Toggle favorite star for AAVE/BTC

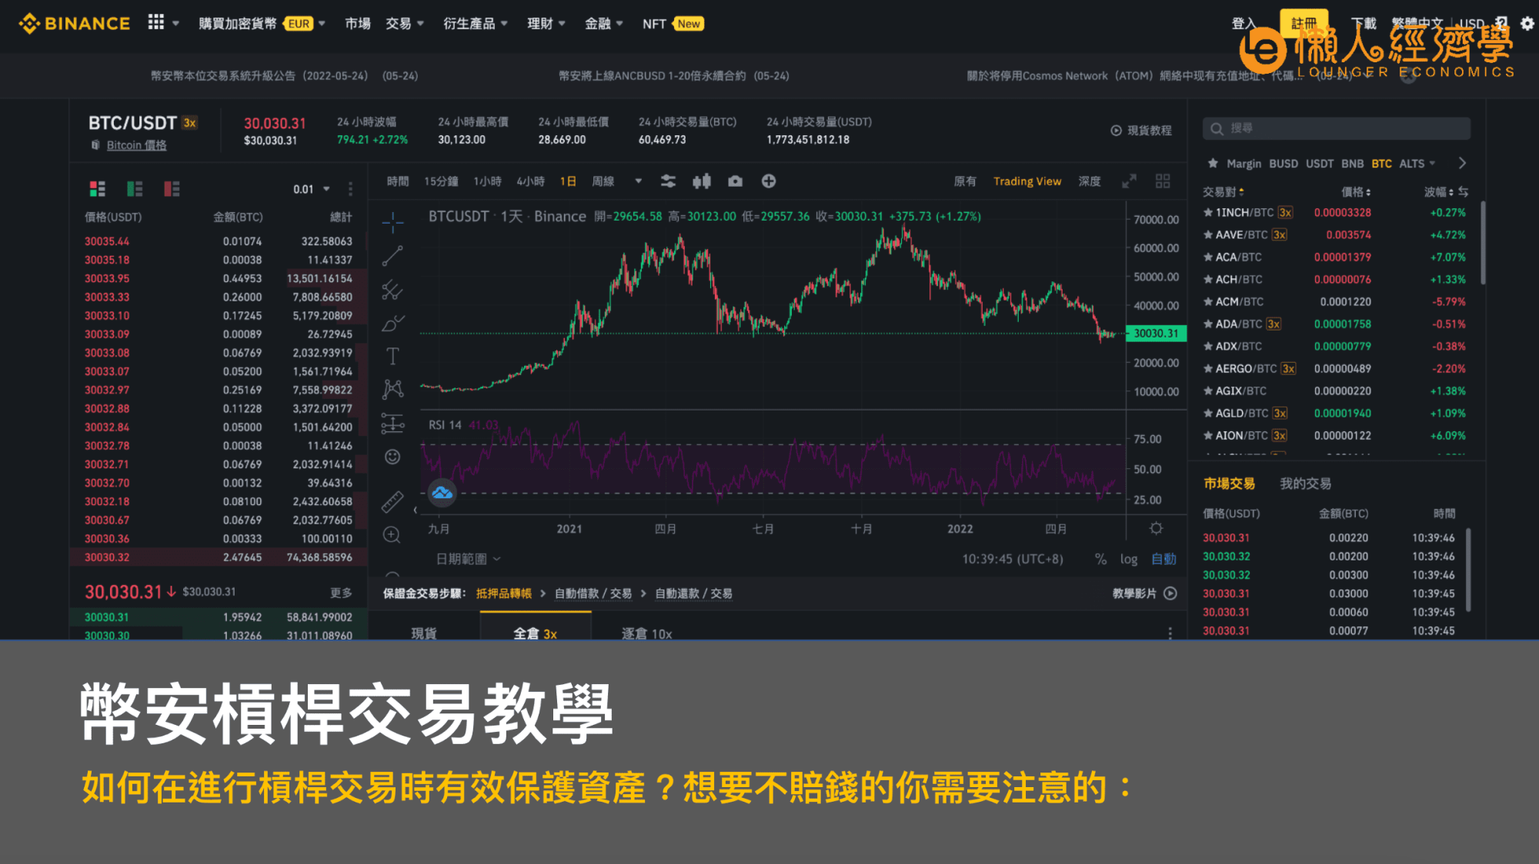pyautogui.click(x=1208, y=234)
